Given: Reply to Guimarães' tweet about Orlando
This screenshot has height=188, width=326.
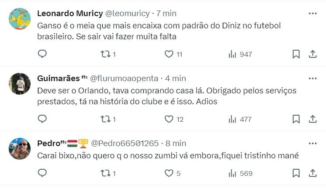Looking at the screenshot, I should pyautogui.click(x=42, y=119).
